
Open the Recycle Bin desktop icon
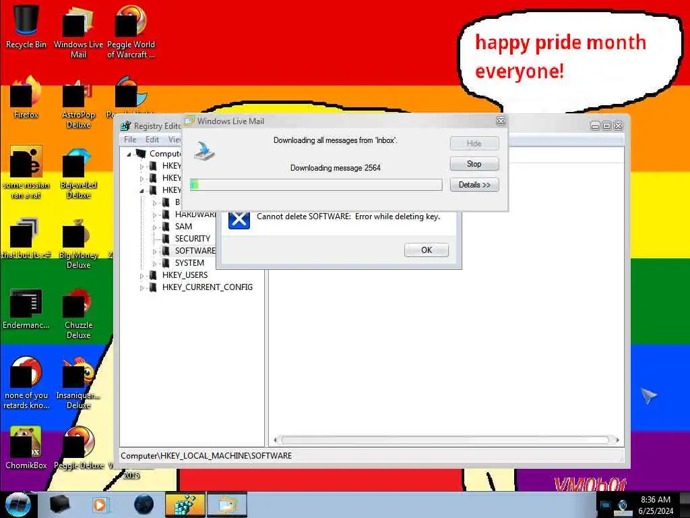[26, 26]
